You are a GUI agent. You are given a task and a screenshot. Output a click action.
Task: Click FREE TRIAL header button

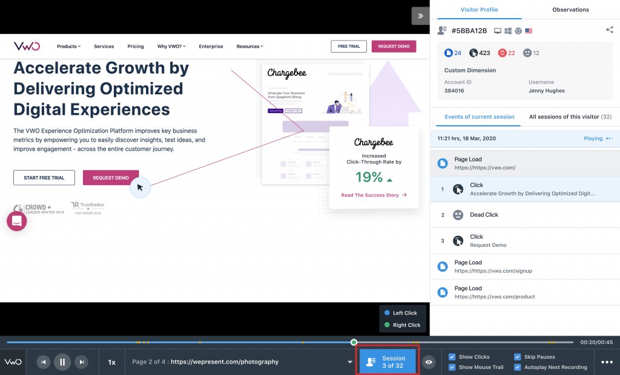pyautogui.click(x=349, y=46)
